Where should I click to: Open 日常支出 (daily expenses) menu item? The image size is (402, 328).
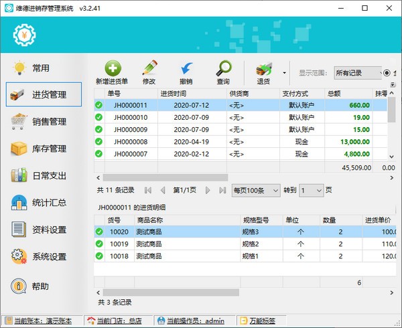[x=44, y=176]
